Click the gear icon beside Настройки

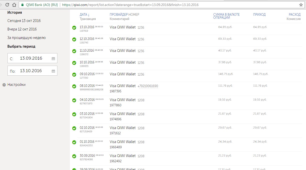click(x=4, y=85)
